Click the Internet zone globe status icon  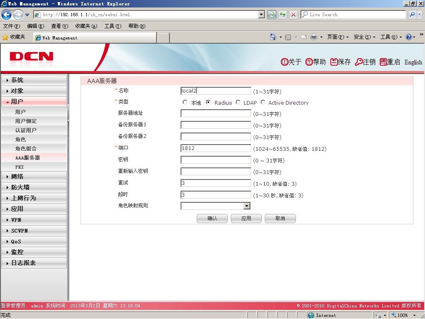pyautogui.click(x=311, y=315)
